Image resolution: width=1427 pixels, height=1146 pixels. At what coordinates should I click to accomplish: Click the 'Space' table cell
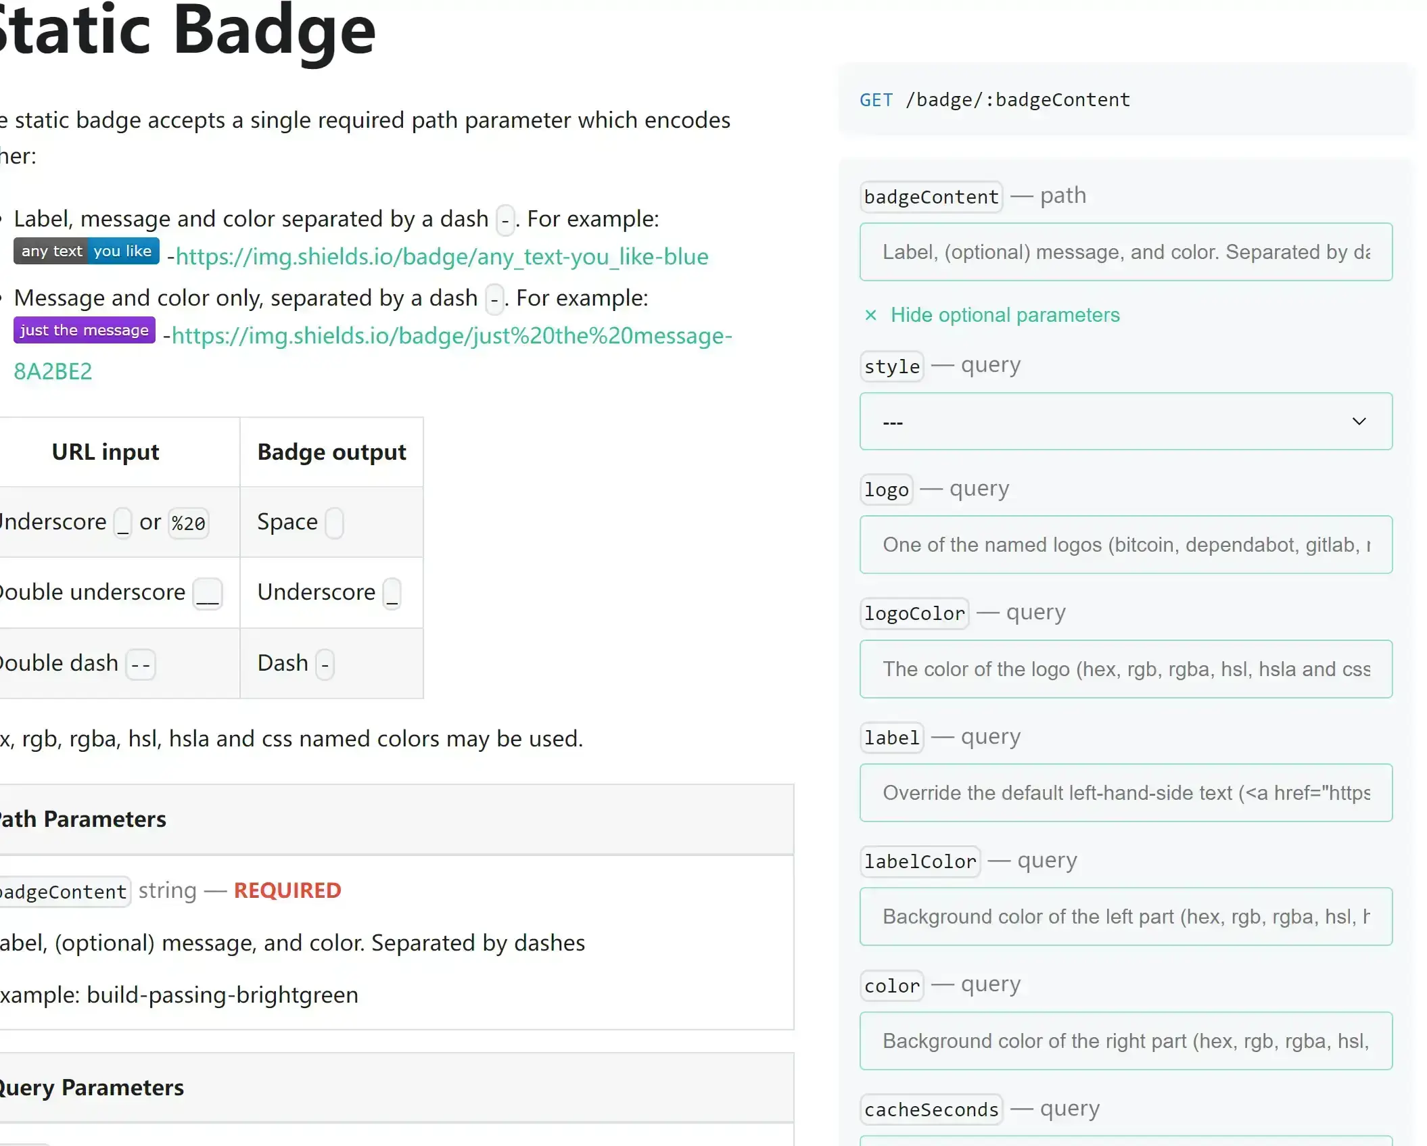click(331, 523)
